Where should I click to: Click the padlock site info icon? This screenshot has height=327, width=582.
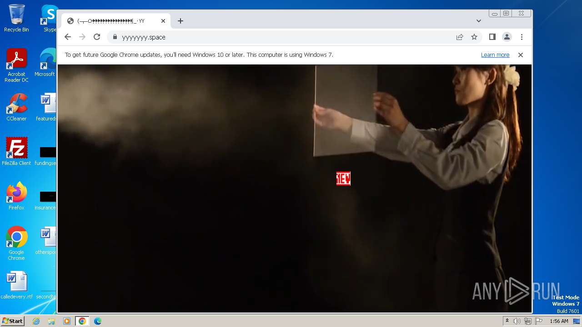[x=115, y=37]
